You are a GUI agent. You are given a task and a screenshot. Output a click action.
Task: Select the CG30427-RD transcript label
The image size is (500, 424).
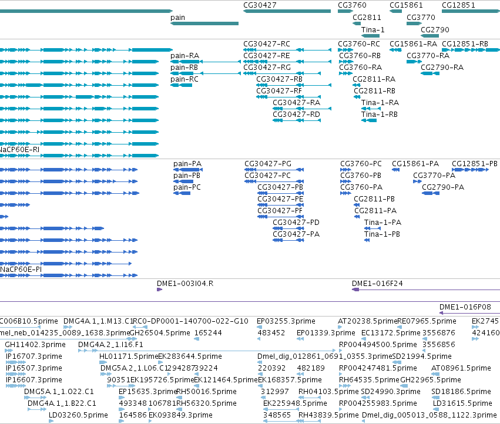(296, 115)
